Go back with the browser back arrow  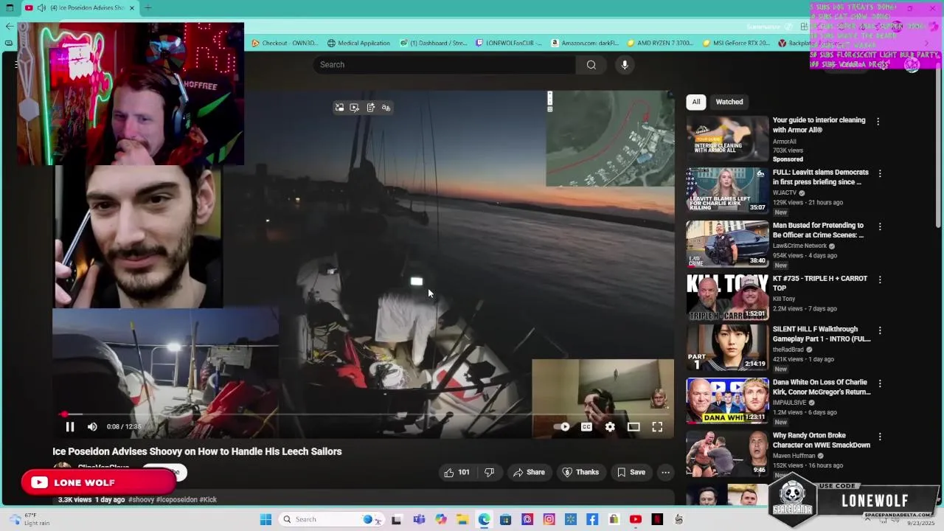[9, 26]
